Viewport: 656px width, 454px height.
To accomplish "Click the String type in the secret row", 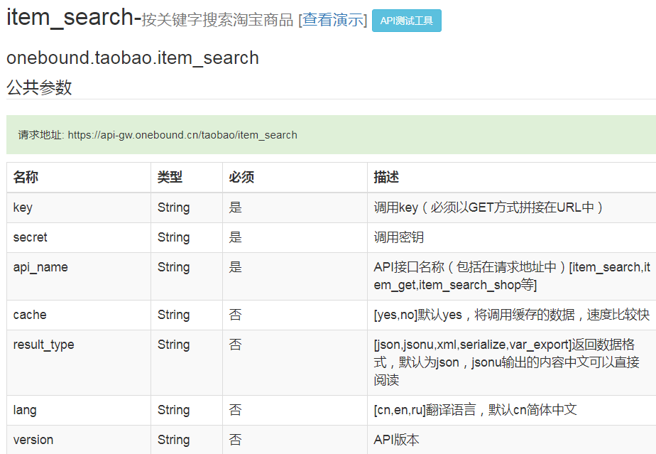I will click(174, 237).
